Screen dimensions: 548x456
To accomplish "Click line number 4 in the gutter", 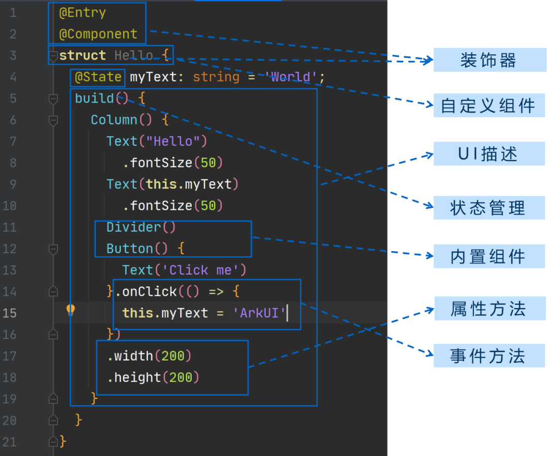I will click(x=13, y=77).
